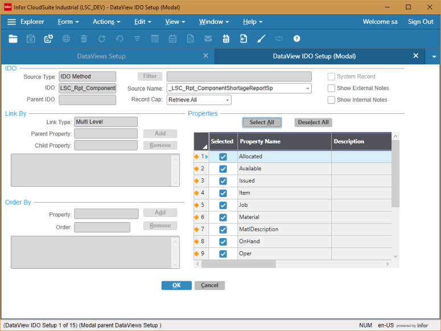Click the Property Name column header

pos(285,141)
